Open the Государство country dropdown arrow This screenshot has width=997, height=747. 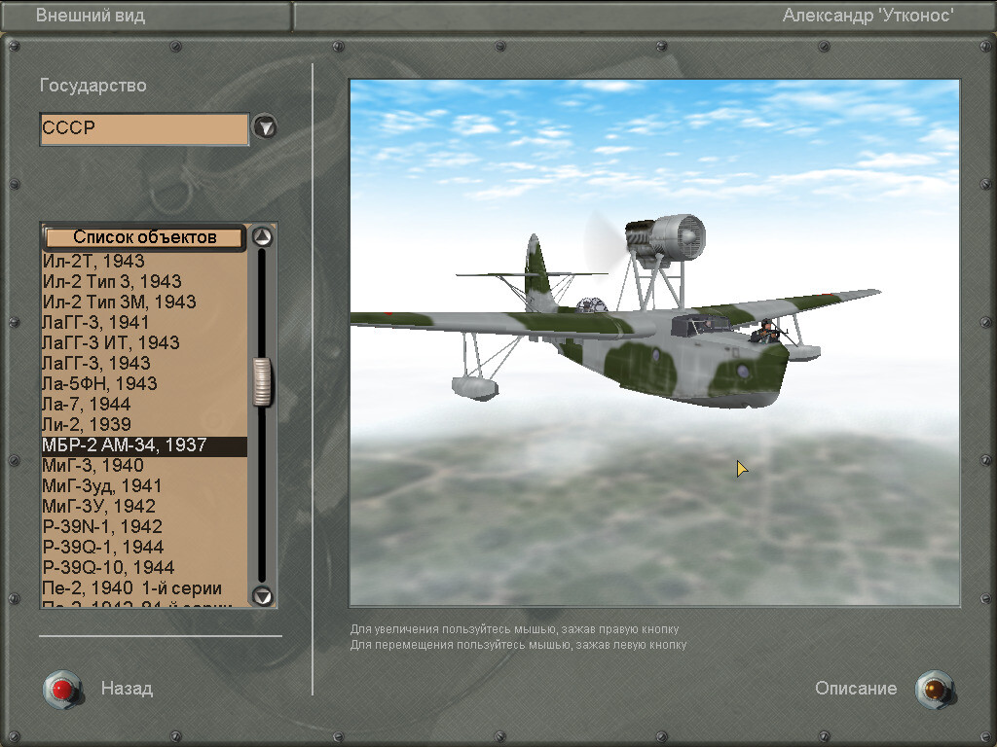click(265, 127)
